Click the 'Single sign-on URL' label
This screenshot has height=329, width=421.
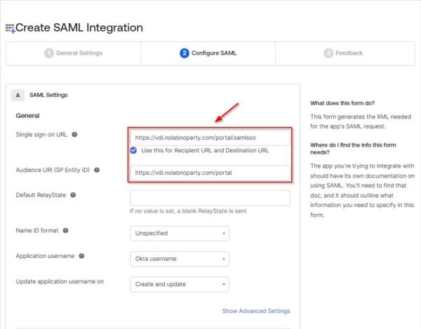click(x=41, y=135)
